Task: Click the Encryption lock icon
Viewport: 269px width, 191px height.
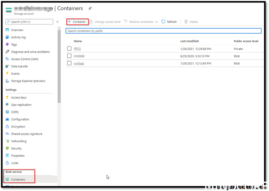Action: (x=7, y=127)
